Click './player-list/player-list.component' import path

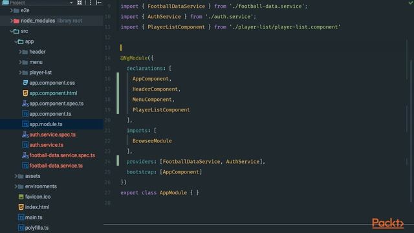(x=285, y=27)
